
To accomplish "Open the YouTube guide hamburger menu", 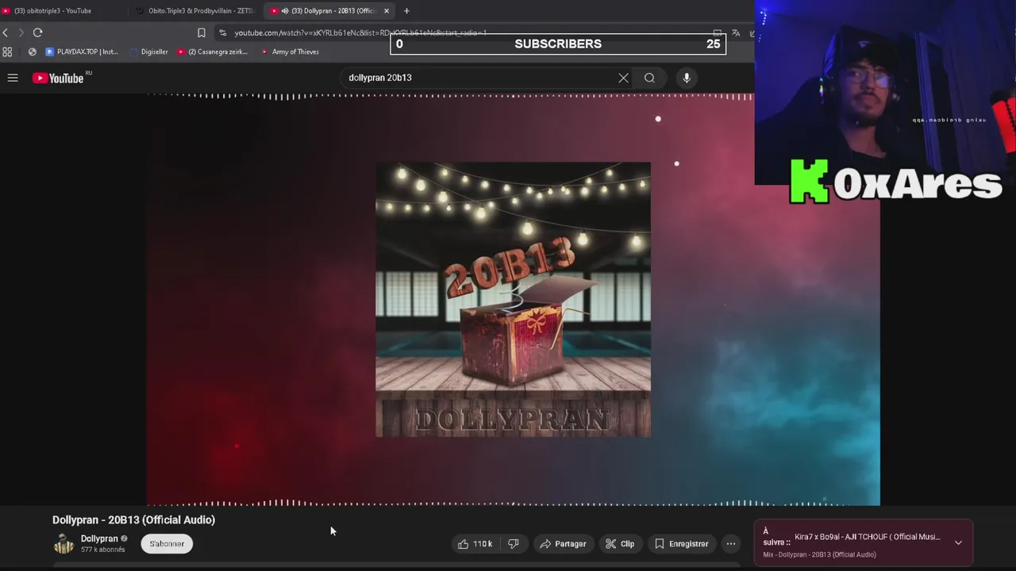I will coord(13,78).
